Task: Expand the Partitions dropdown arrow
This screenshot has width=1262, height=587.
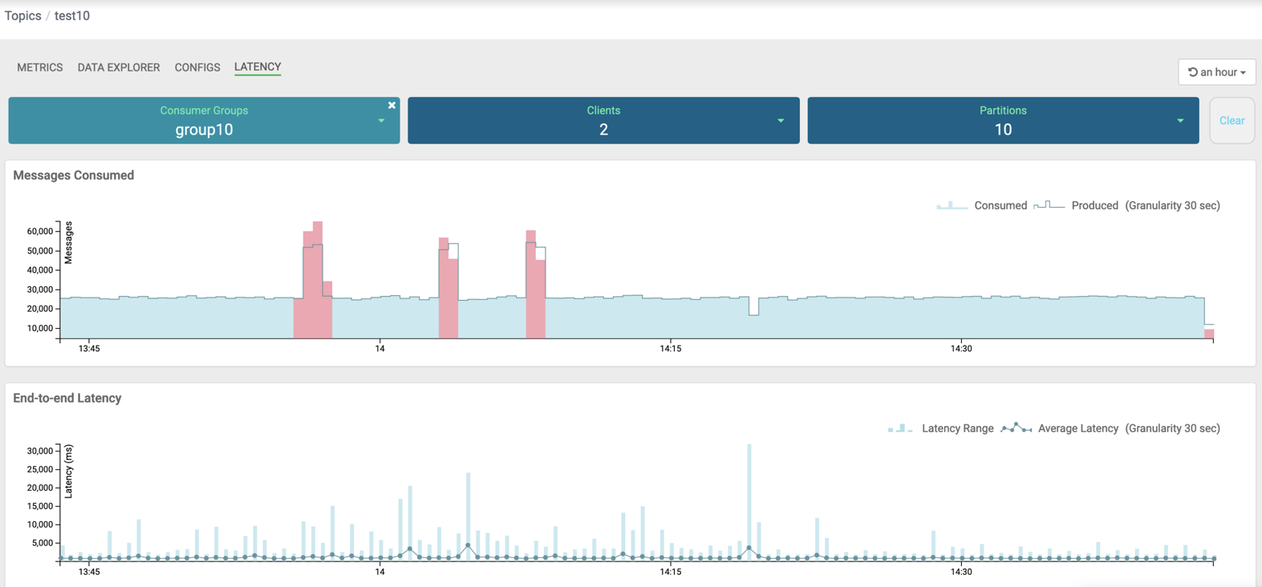Action: tap(1179, 121)
